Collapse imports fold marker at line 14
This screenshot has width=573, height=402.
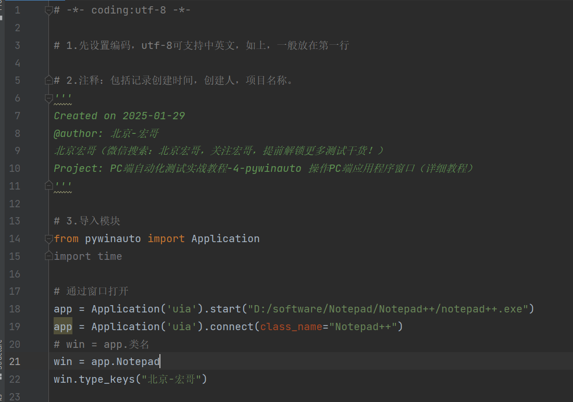click(x=48, y=238)
